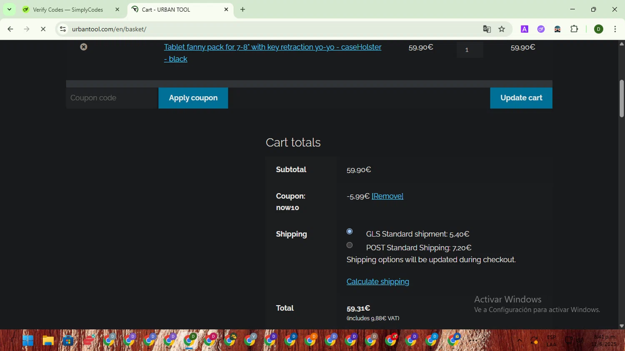
Task: Click the coupon discount -5,99€
Action: (358, 196)
